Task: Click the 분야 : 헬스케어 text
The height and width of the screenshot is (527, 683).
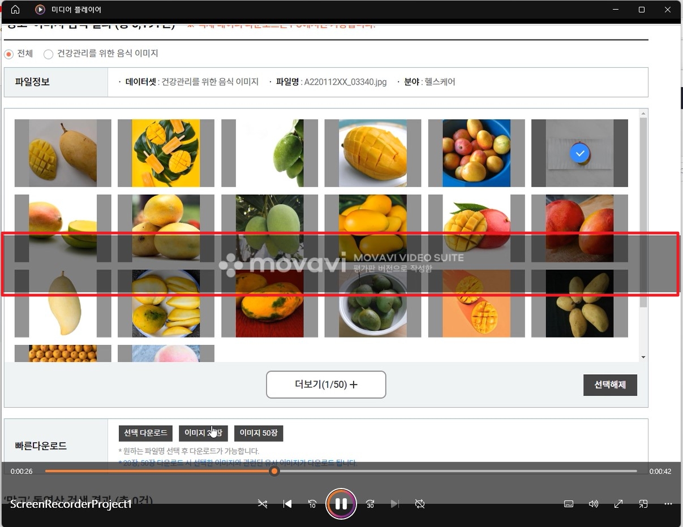Action: point(430,82)
